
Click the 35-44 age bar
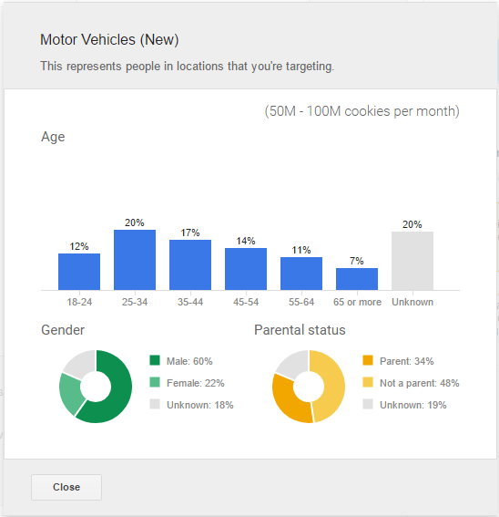pyautogui.click(x=190, y=264)
